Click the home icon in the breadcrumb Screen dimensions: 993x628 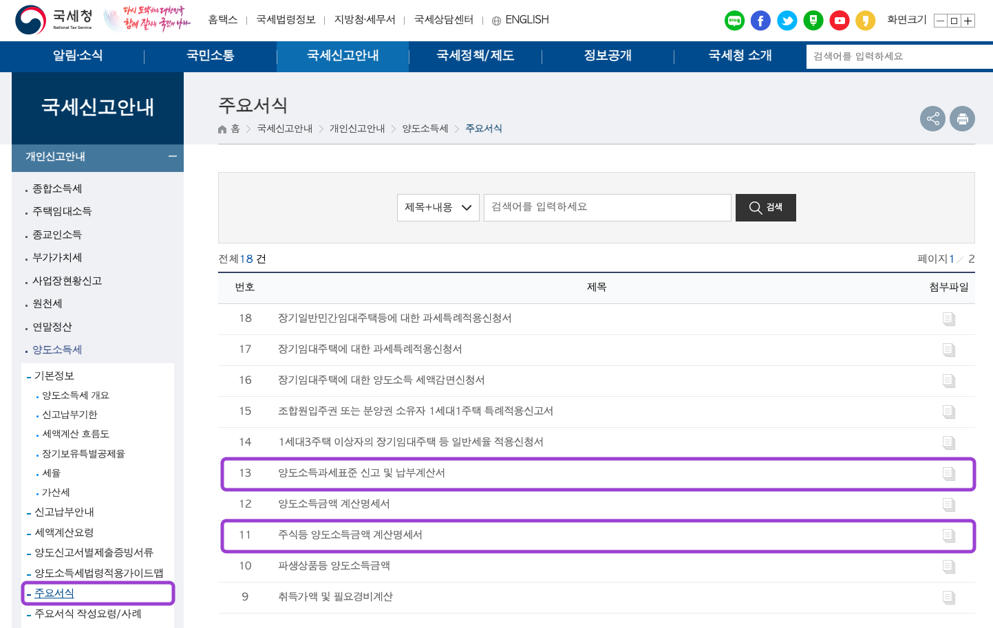click(222, 128)
